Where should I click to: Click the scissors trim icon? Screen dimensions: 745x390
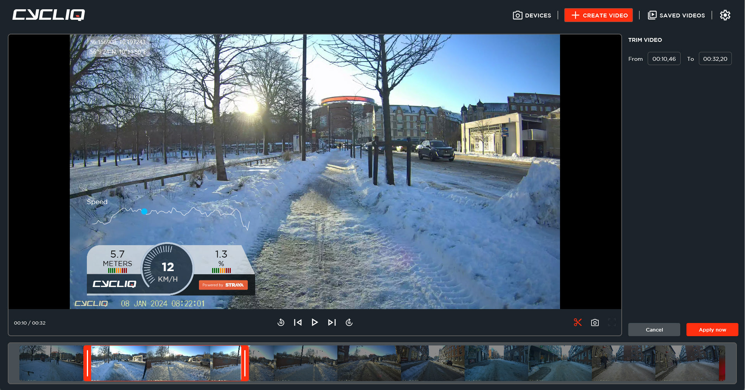(577, 323)
